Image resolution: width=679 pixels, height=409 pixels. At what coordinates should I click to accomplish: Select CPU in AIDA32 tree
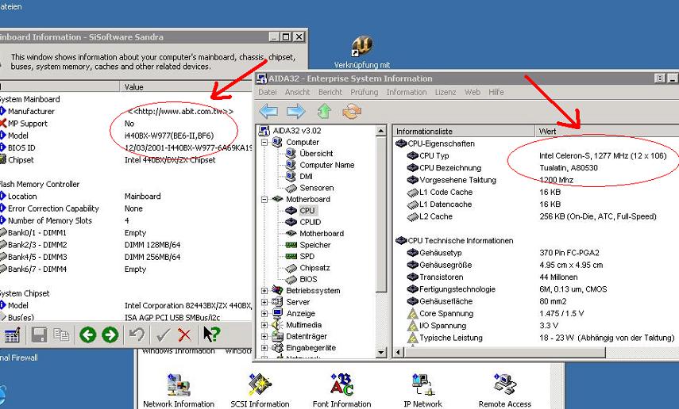(x=307, y=211)
